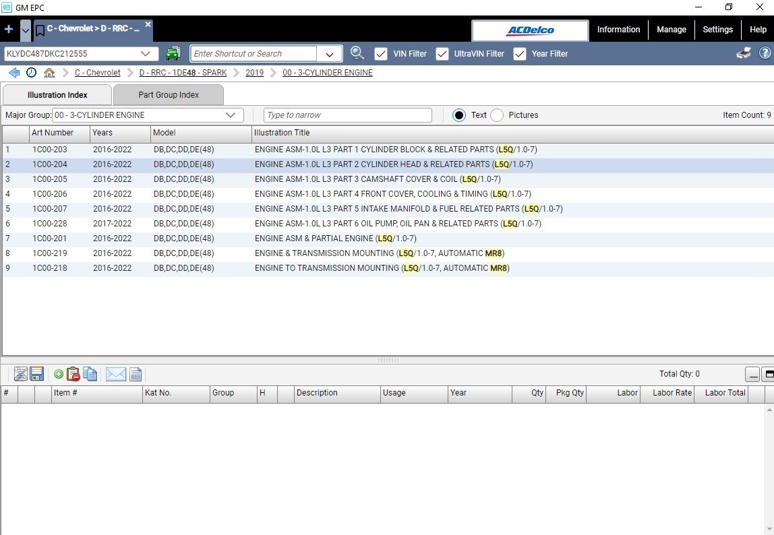
Task: Click the printer icon in toolbar
Action: [x=744, y=53]
